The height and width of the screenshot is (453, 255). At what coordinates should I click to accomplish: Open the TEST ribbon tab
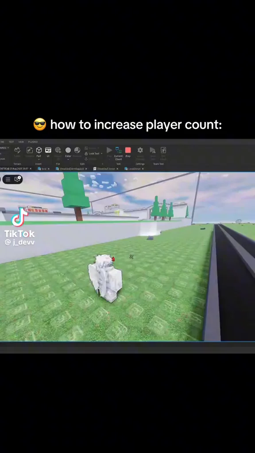[x=11, y=142]
